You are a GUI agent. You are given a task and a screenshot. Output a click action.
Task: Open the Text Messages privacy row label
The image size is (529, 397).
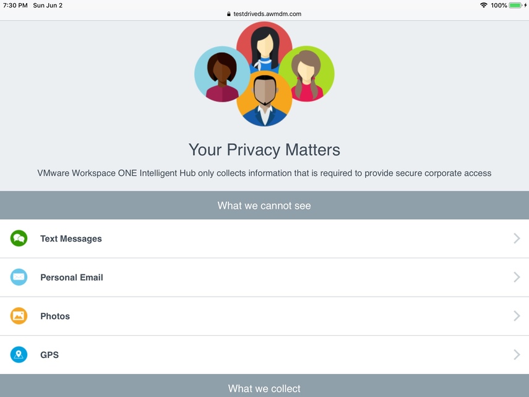coord(71,238)
